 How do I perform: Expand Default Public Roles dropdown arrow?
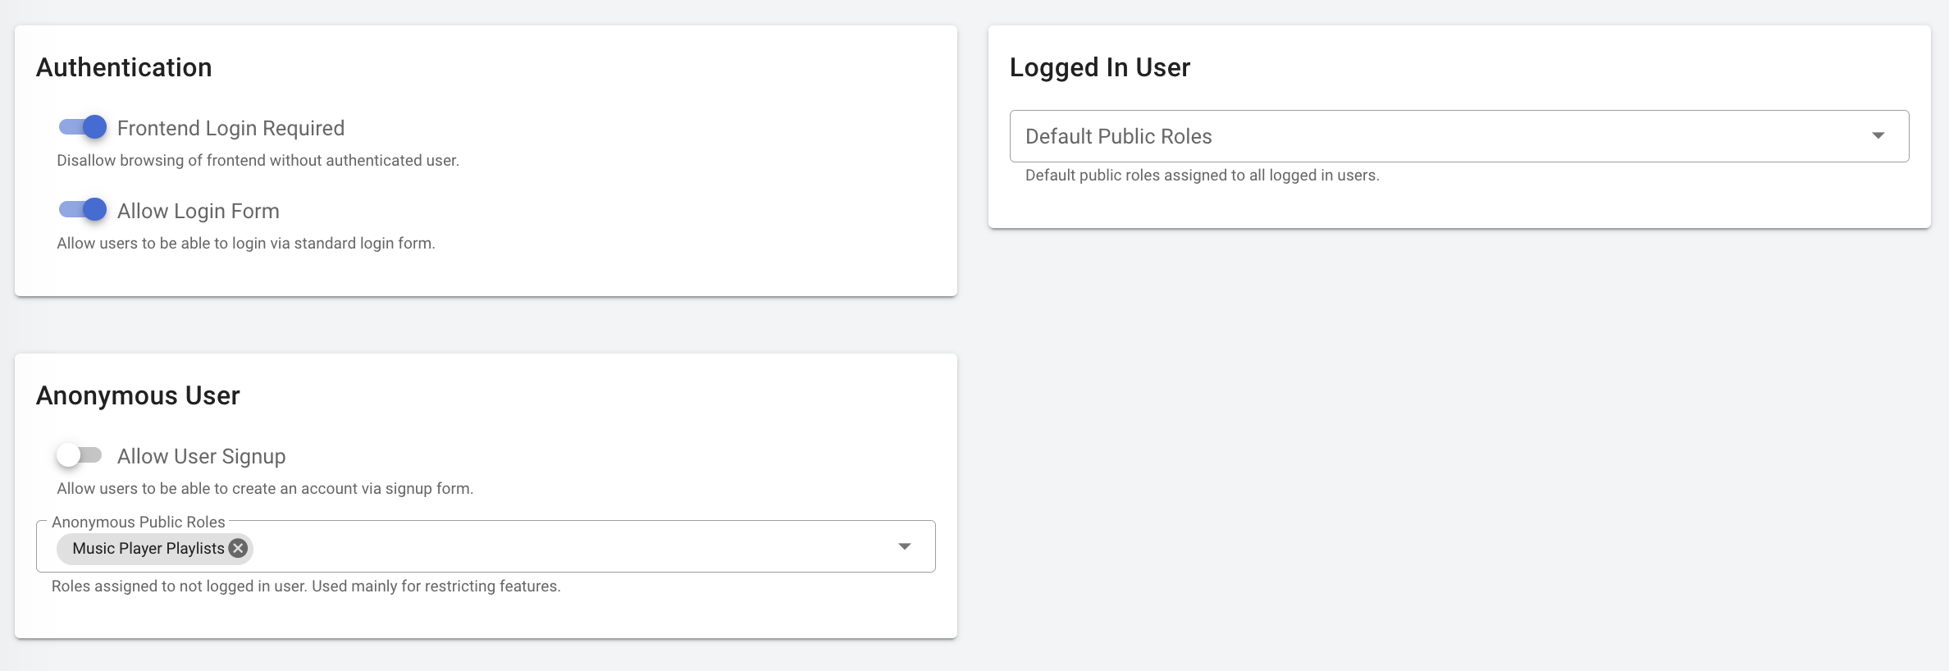[1878, 136]
